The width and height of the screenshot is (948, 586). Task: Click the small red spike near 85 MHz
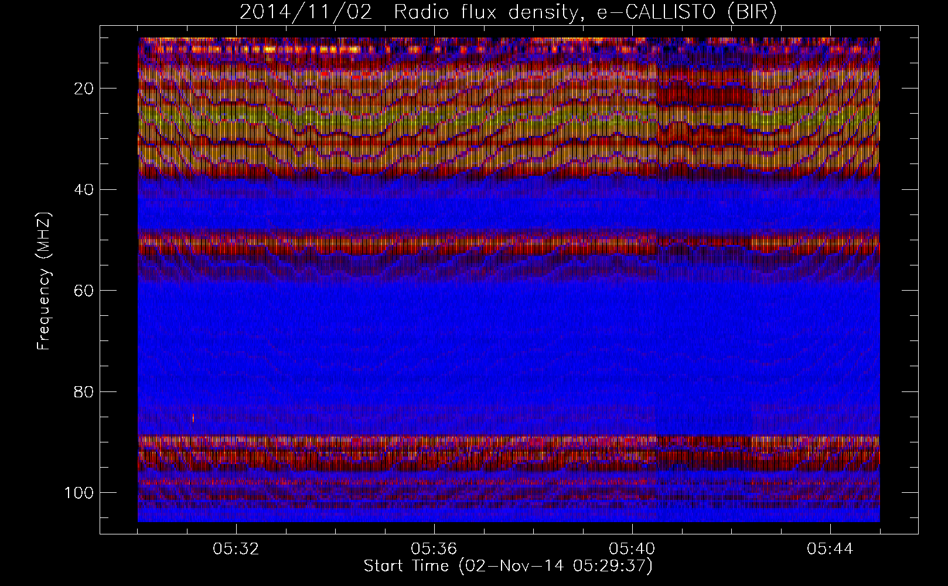[193, 417]
